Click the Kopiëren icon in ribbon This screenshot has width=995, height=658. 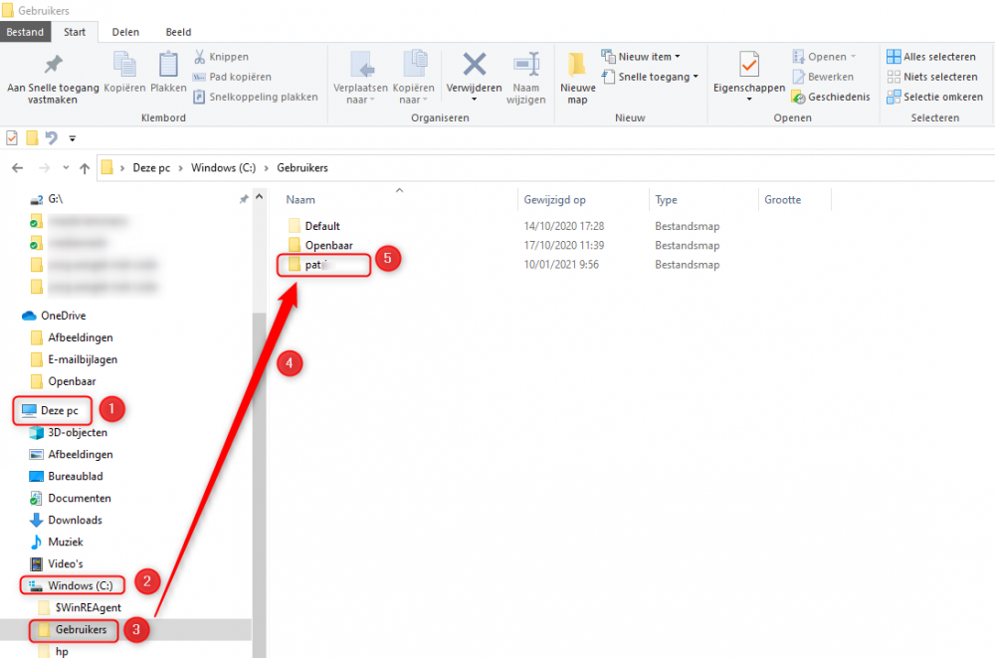point(125,65)
